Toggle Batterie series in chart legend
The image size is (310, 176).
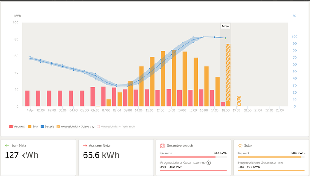48,126
